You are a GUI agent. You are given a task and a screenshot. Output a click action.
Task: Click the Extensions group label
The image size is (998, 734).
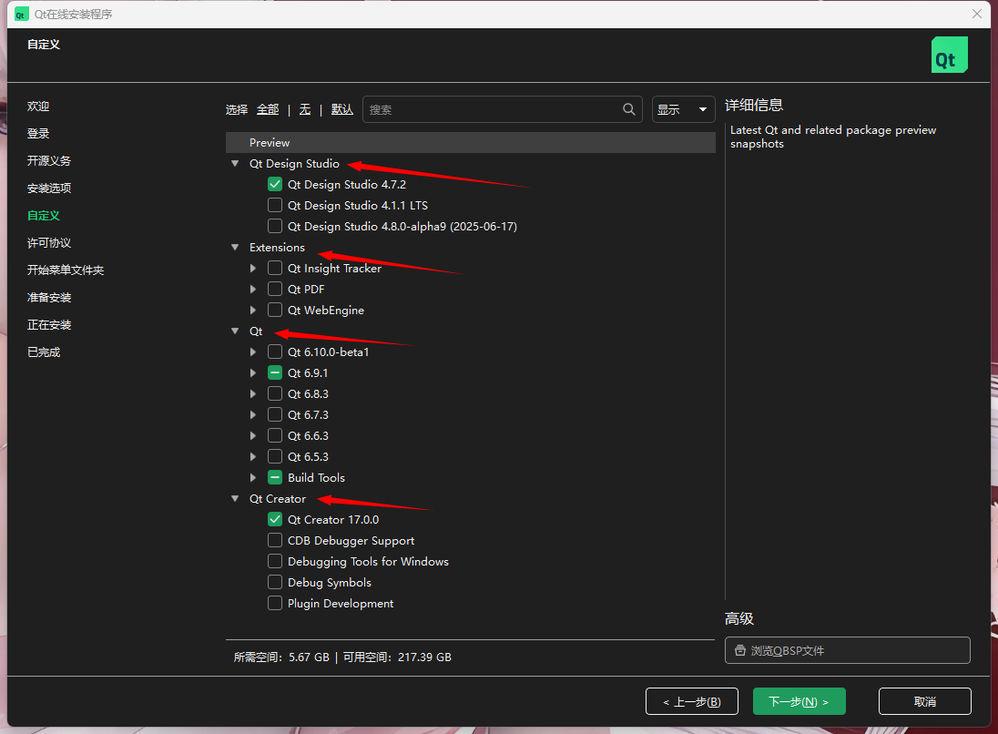coord(277,248)
